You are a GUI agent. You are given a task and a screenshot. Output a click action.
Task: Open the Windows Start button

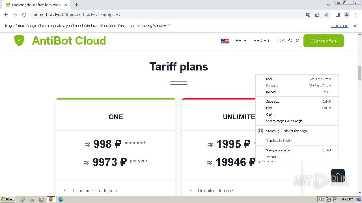(8, 199)
